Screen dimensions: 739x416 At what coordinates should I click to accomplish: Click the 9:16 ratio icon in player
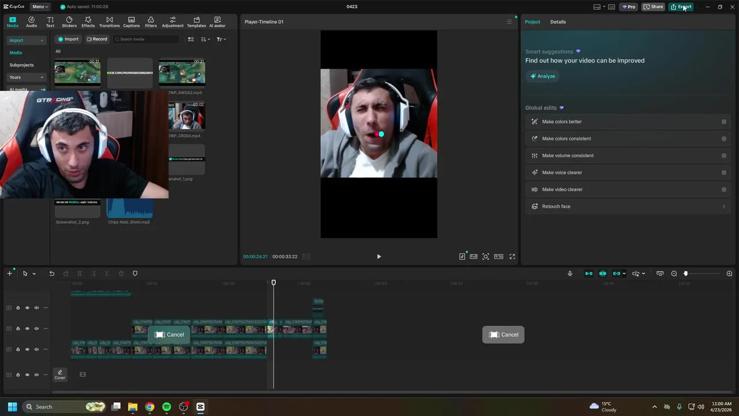click(498, 257)
